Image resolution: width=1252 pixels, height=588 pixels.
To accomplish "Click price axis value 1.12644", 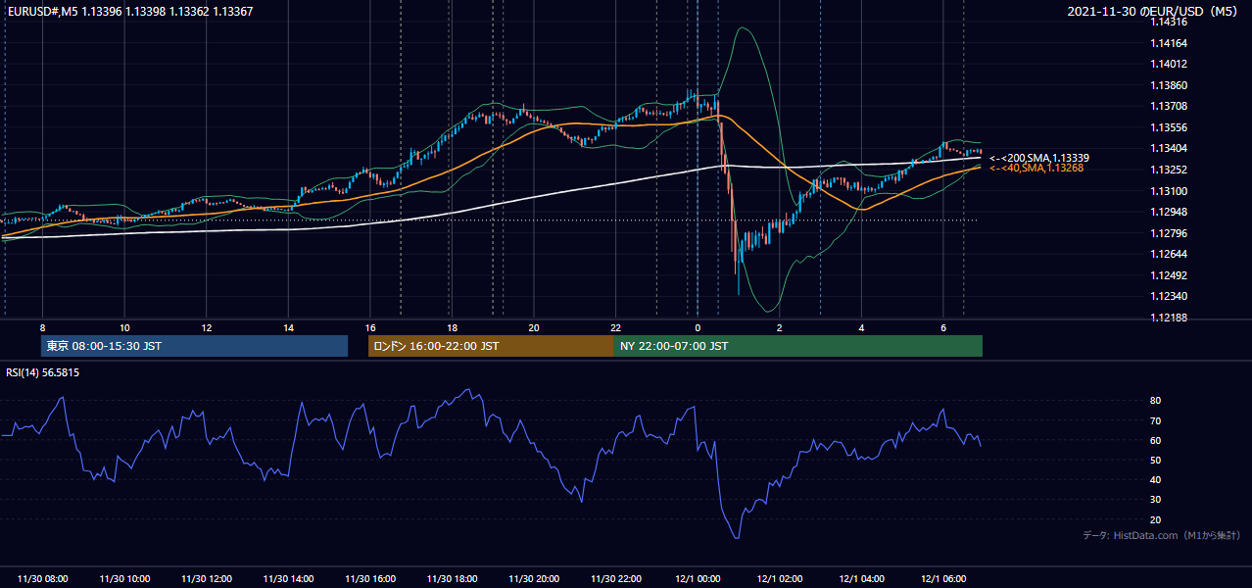I will click(x=1169, y=255).
